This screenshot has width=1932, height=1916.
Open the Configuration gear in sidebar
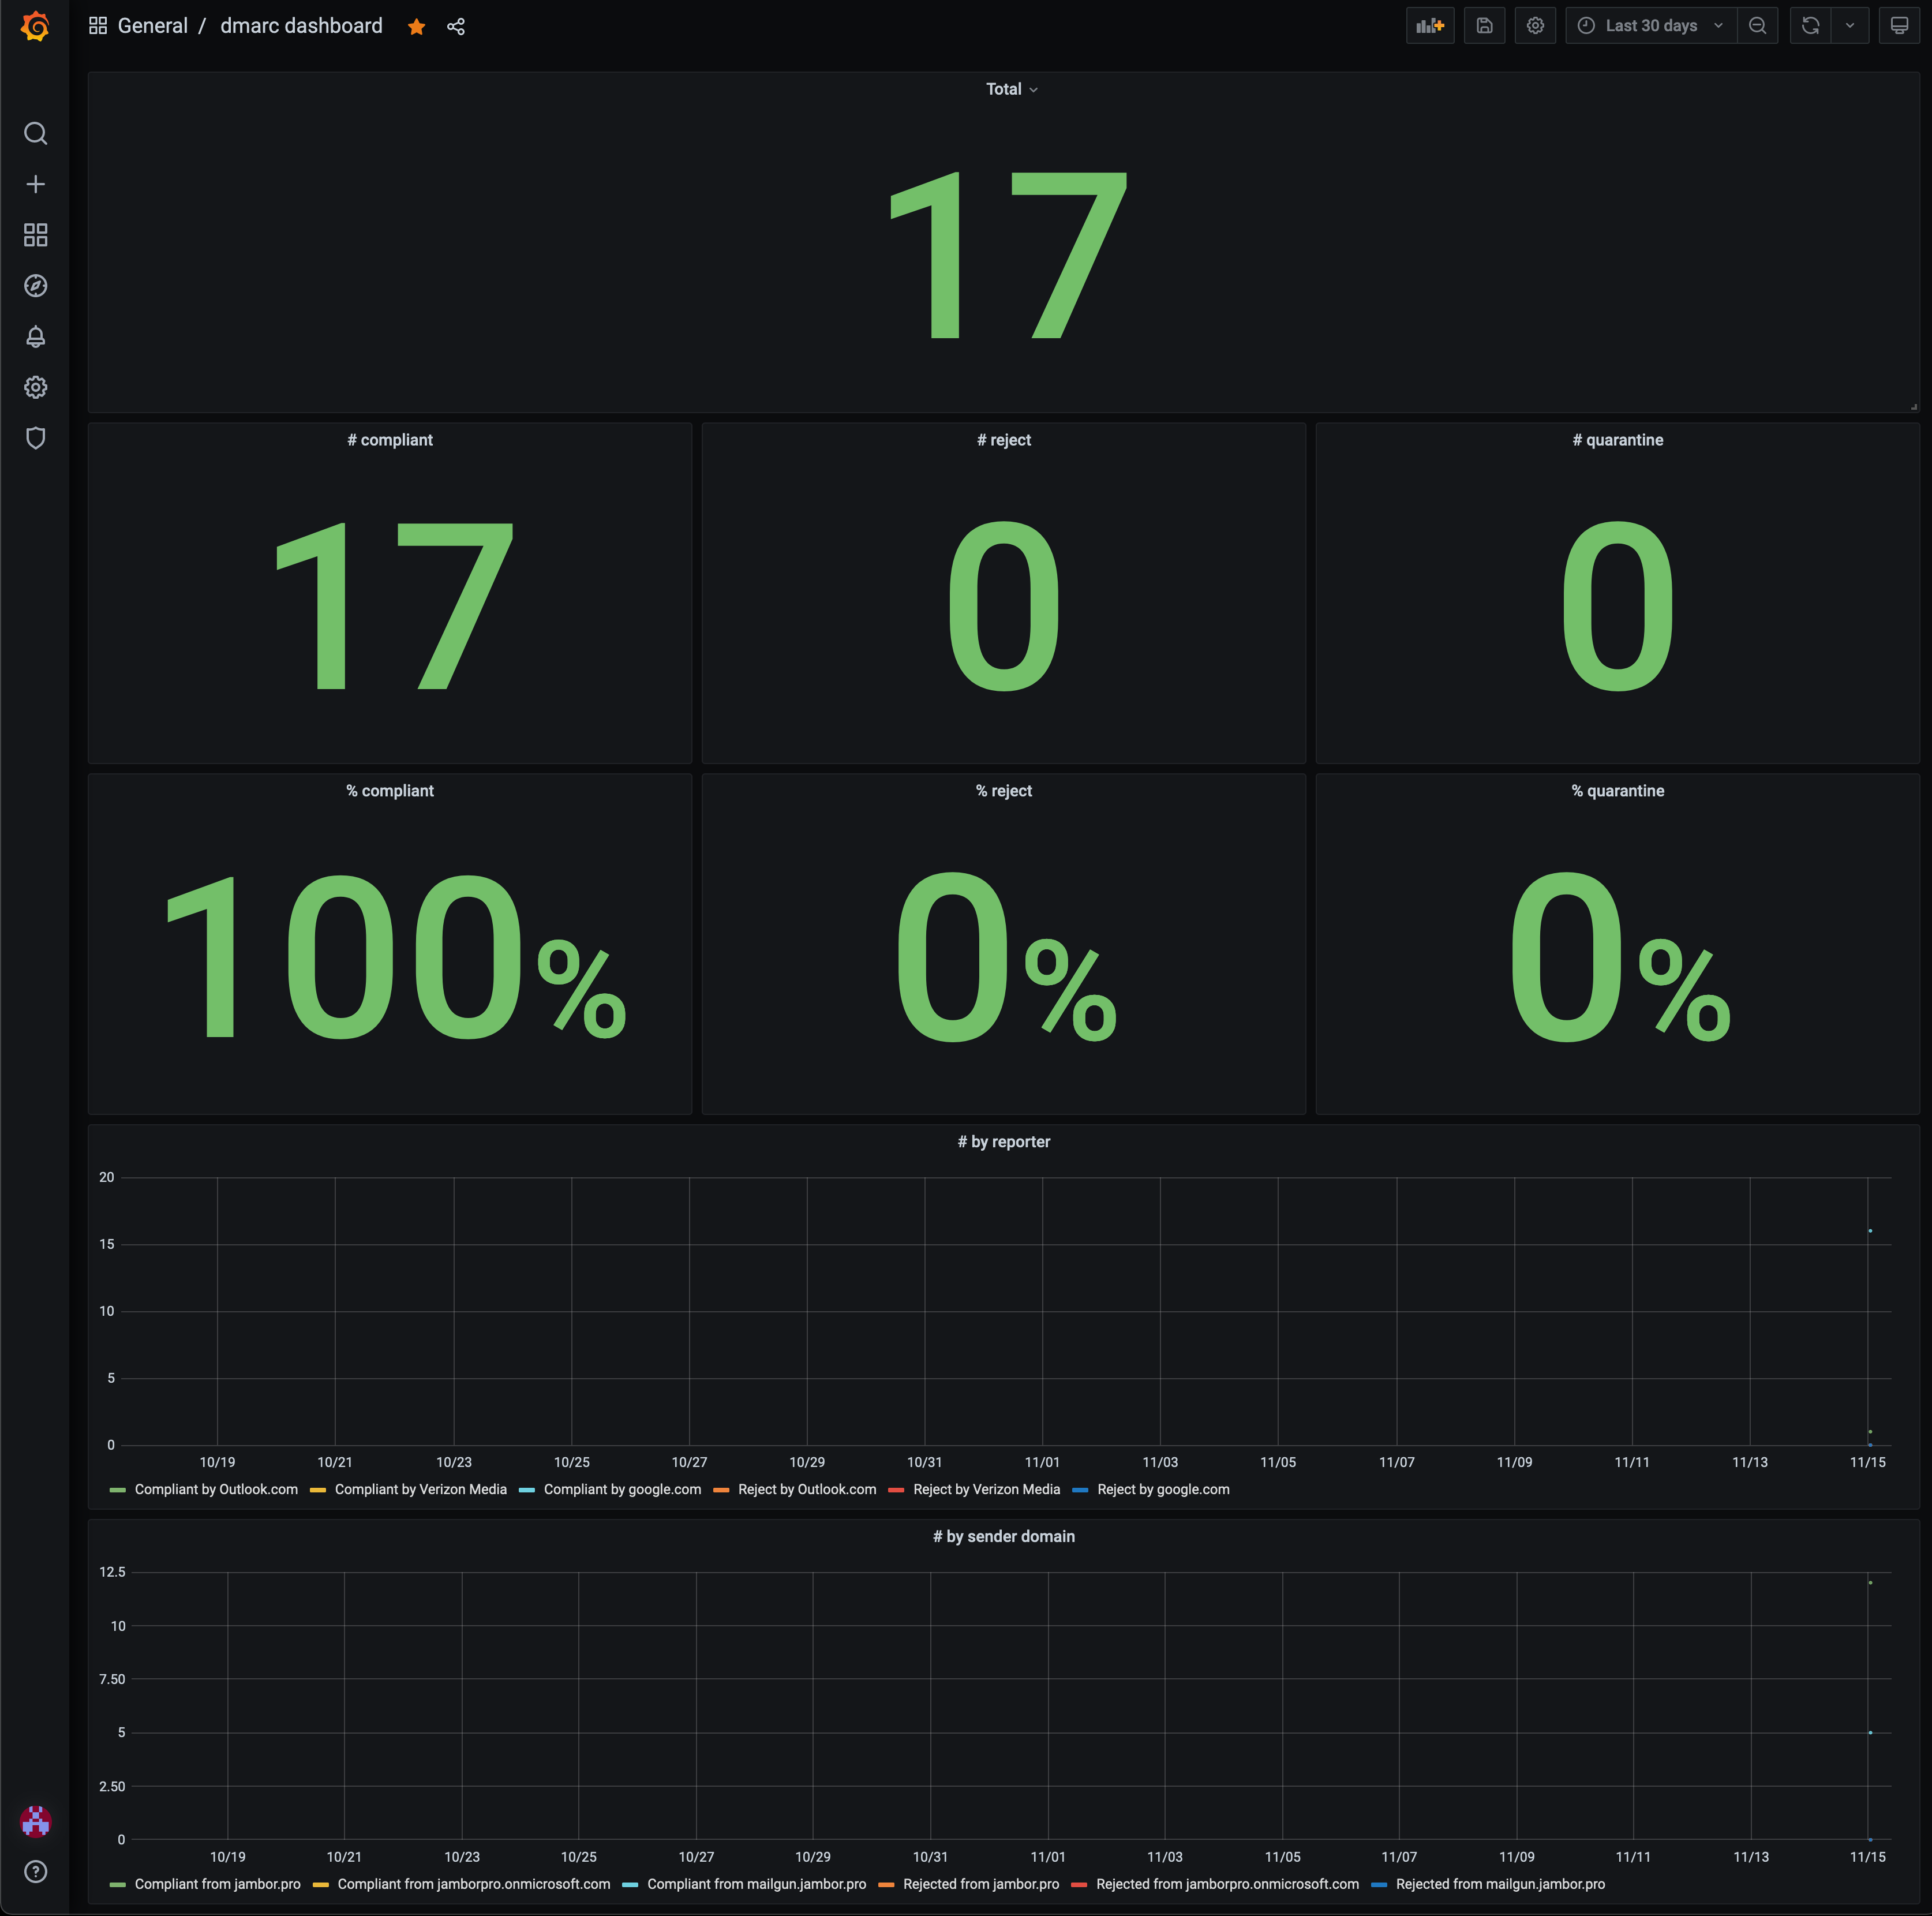35,387
